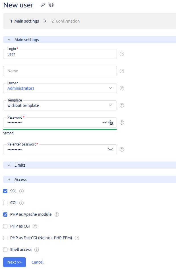176x269 pixels.
Task: Show password using eye icon in Password field
Action: pyautogui.click(x=105, y=122)
